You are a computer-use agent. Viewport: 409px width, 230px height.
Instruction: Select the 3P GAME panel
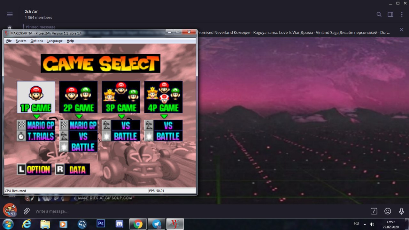(121, 97)
